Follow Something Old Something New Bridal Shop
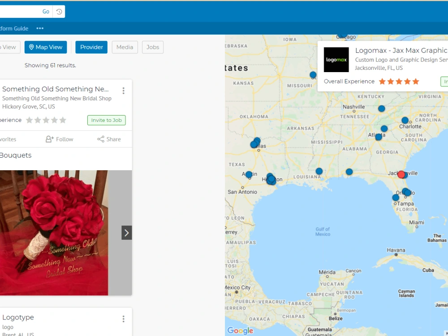Image resolution: width=448 pixels, height=336 pixels. pyautogui.click(x=60, y=139)
